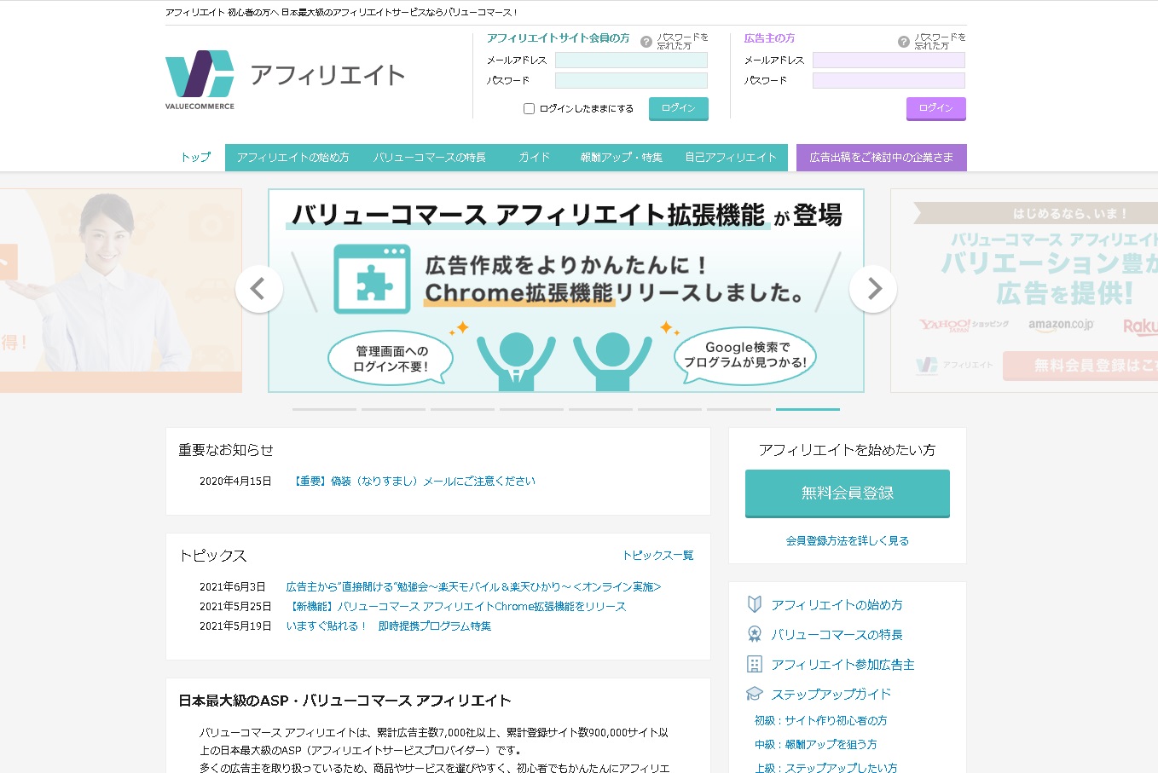Open sidebar アフィリエイト参加広告主 link
The image size is (1158, 773).
[x=842, y=664]
